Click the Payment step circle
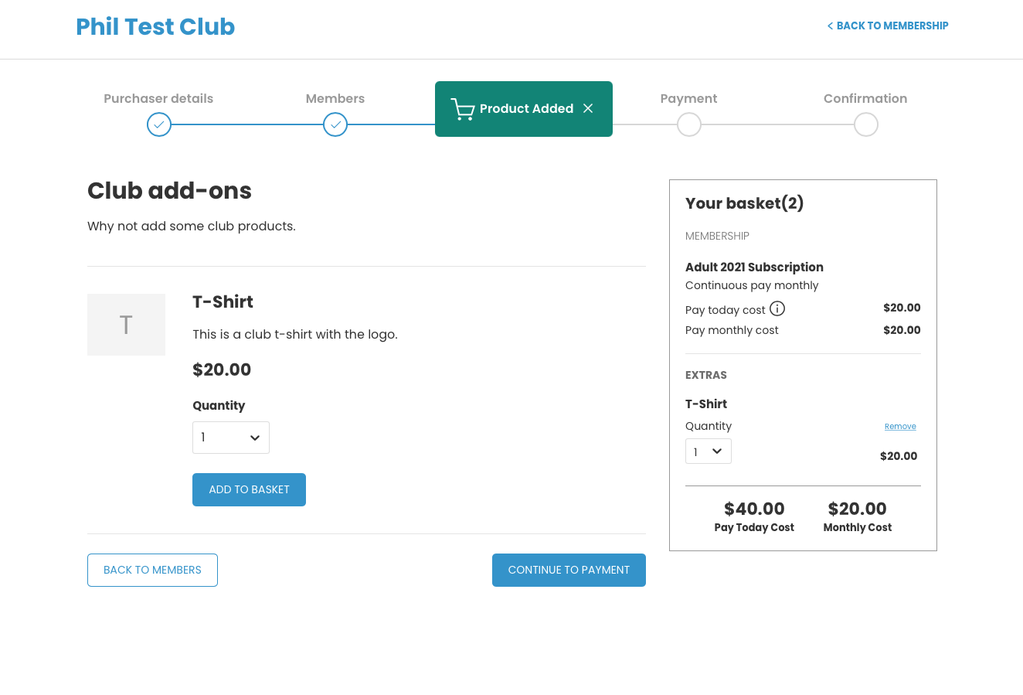Viewport: 1023px width, 695px height. point(689,124)
